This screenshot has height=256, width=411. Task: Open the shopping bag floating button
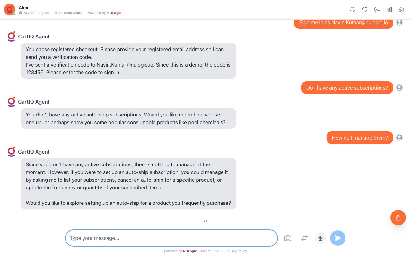click(398, 218)
